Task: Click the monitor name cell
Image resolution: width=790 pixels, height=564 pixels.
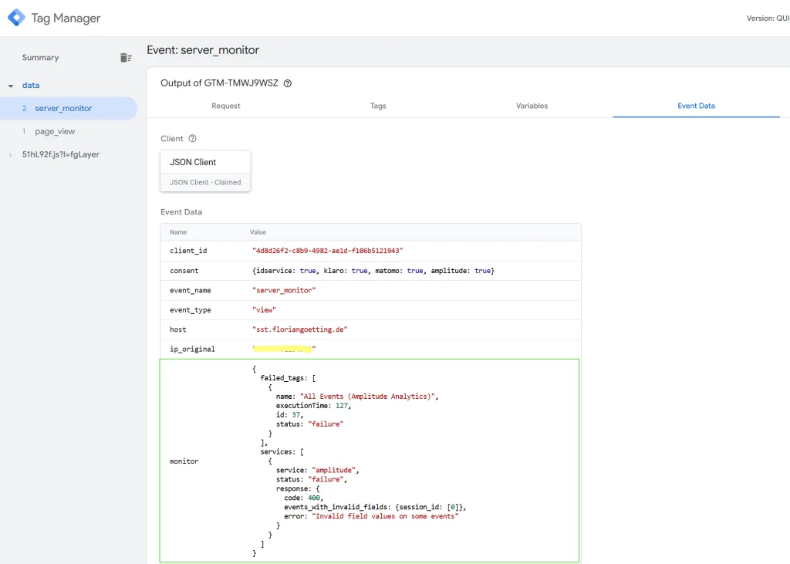Action: (x=184, y=461)
